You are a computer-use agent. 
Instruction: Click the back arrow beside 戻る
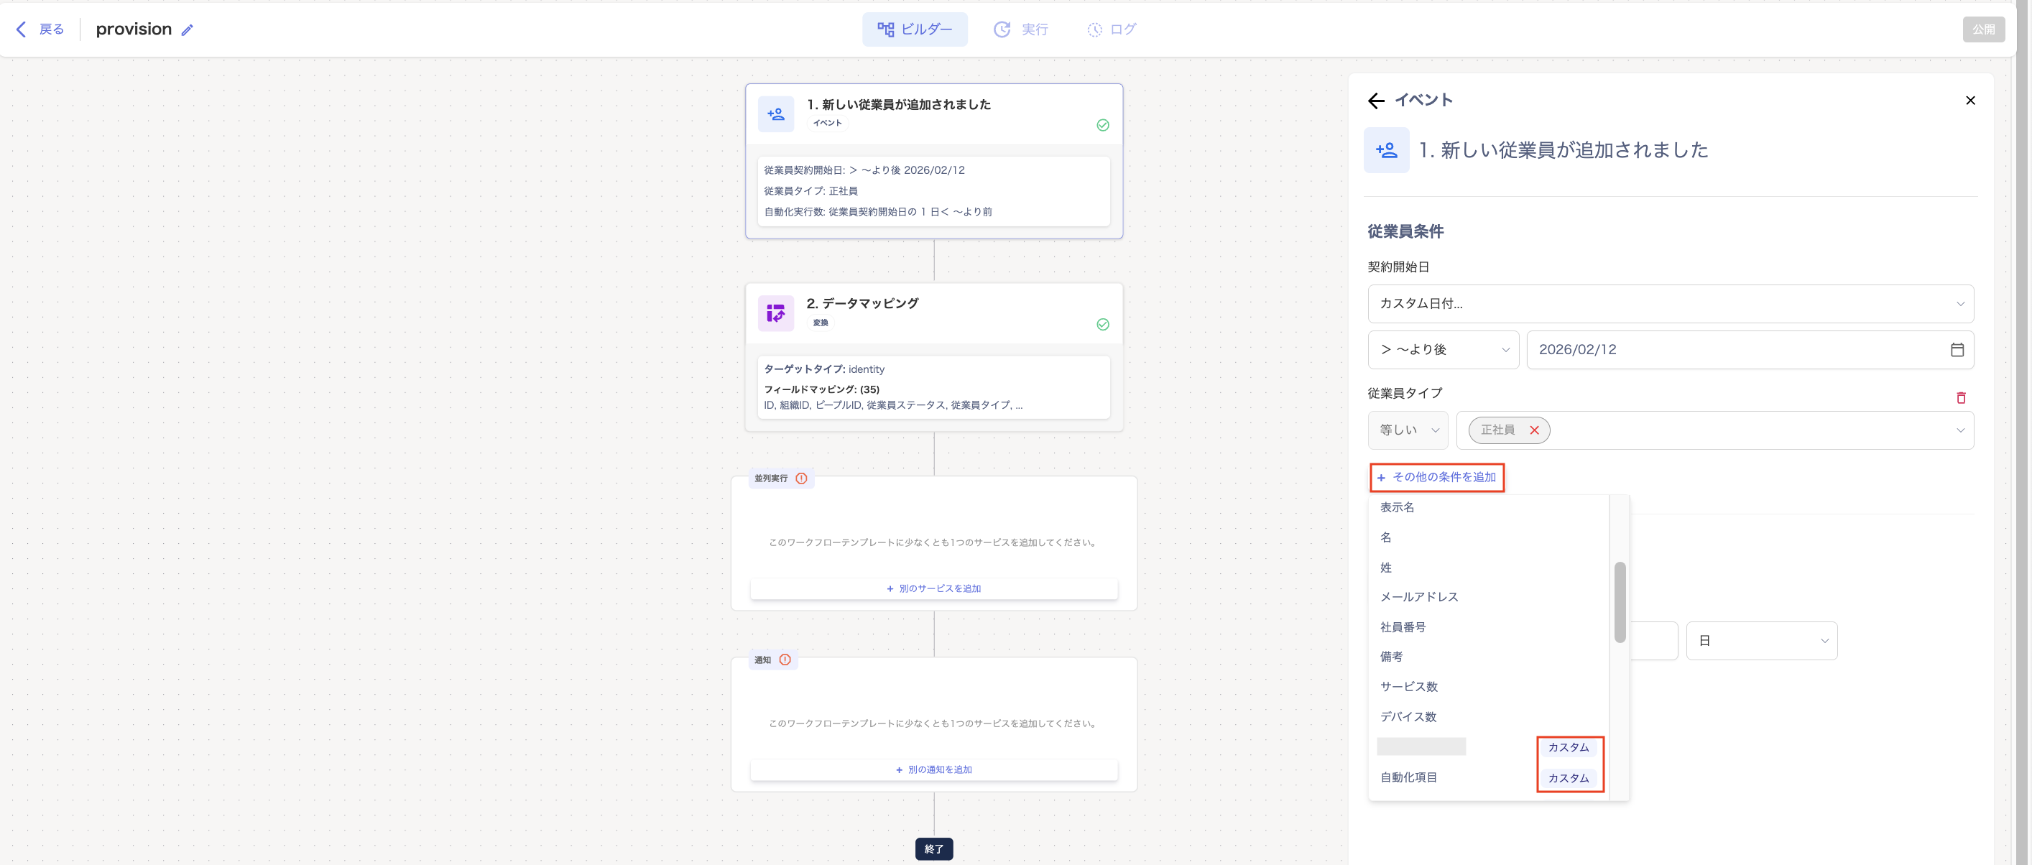22,29
